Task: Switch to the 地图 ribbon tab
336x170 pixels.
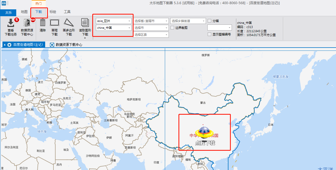Action: [24, 12]
